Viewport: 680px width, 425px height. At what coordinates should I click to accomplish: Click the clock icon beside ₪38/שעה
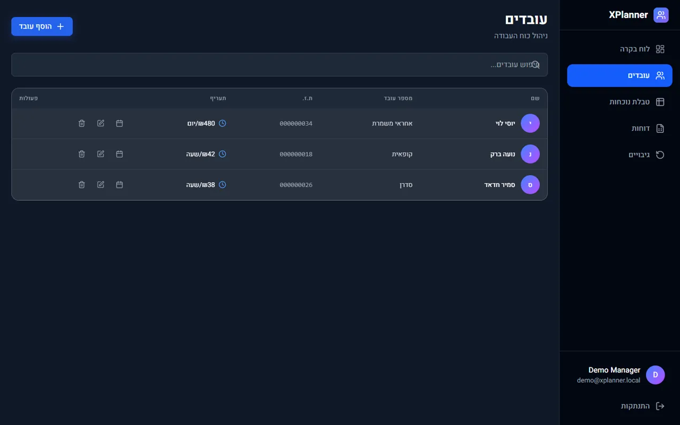(223, 185)
